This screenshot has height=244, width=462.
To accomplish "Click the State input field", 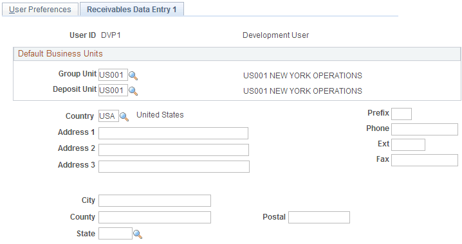I will click(115, 234).
